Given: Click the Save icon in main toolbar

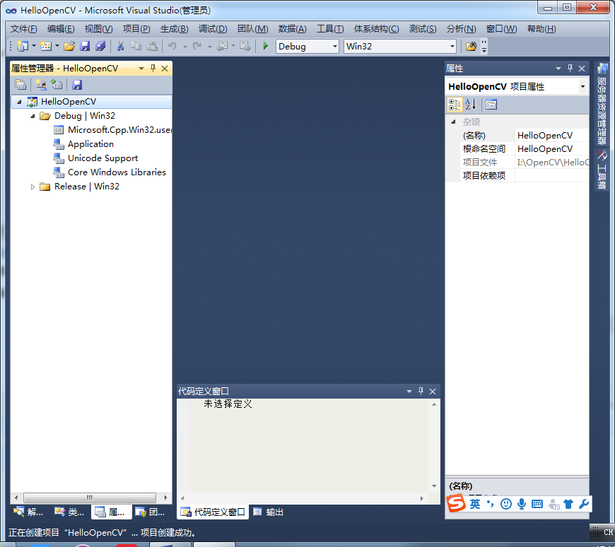Looking at the screenshot, I should 85,46.
